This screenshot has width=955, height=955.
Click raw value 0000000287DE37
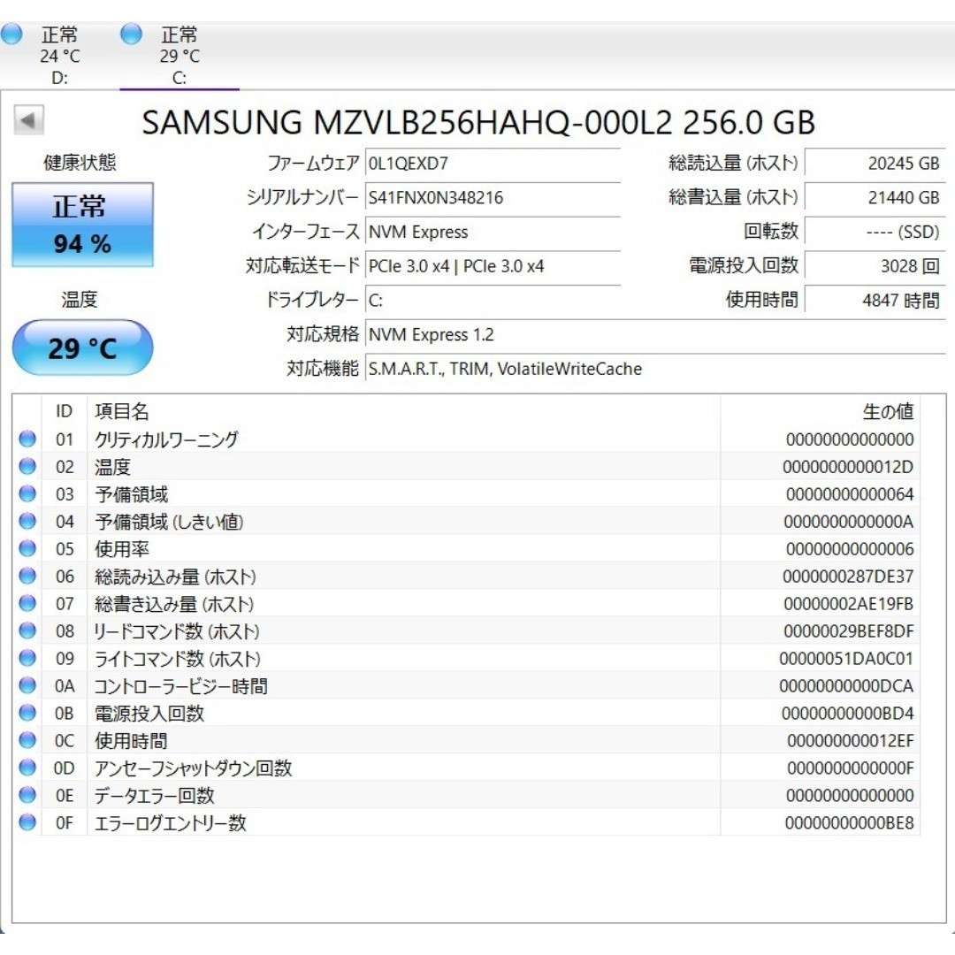pos(848,577)
